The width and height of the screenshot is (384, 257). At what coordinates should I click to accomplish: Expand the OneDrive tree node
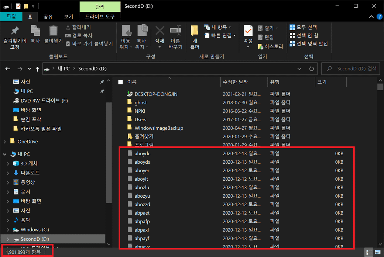[4, 142]
